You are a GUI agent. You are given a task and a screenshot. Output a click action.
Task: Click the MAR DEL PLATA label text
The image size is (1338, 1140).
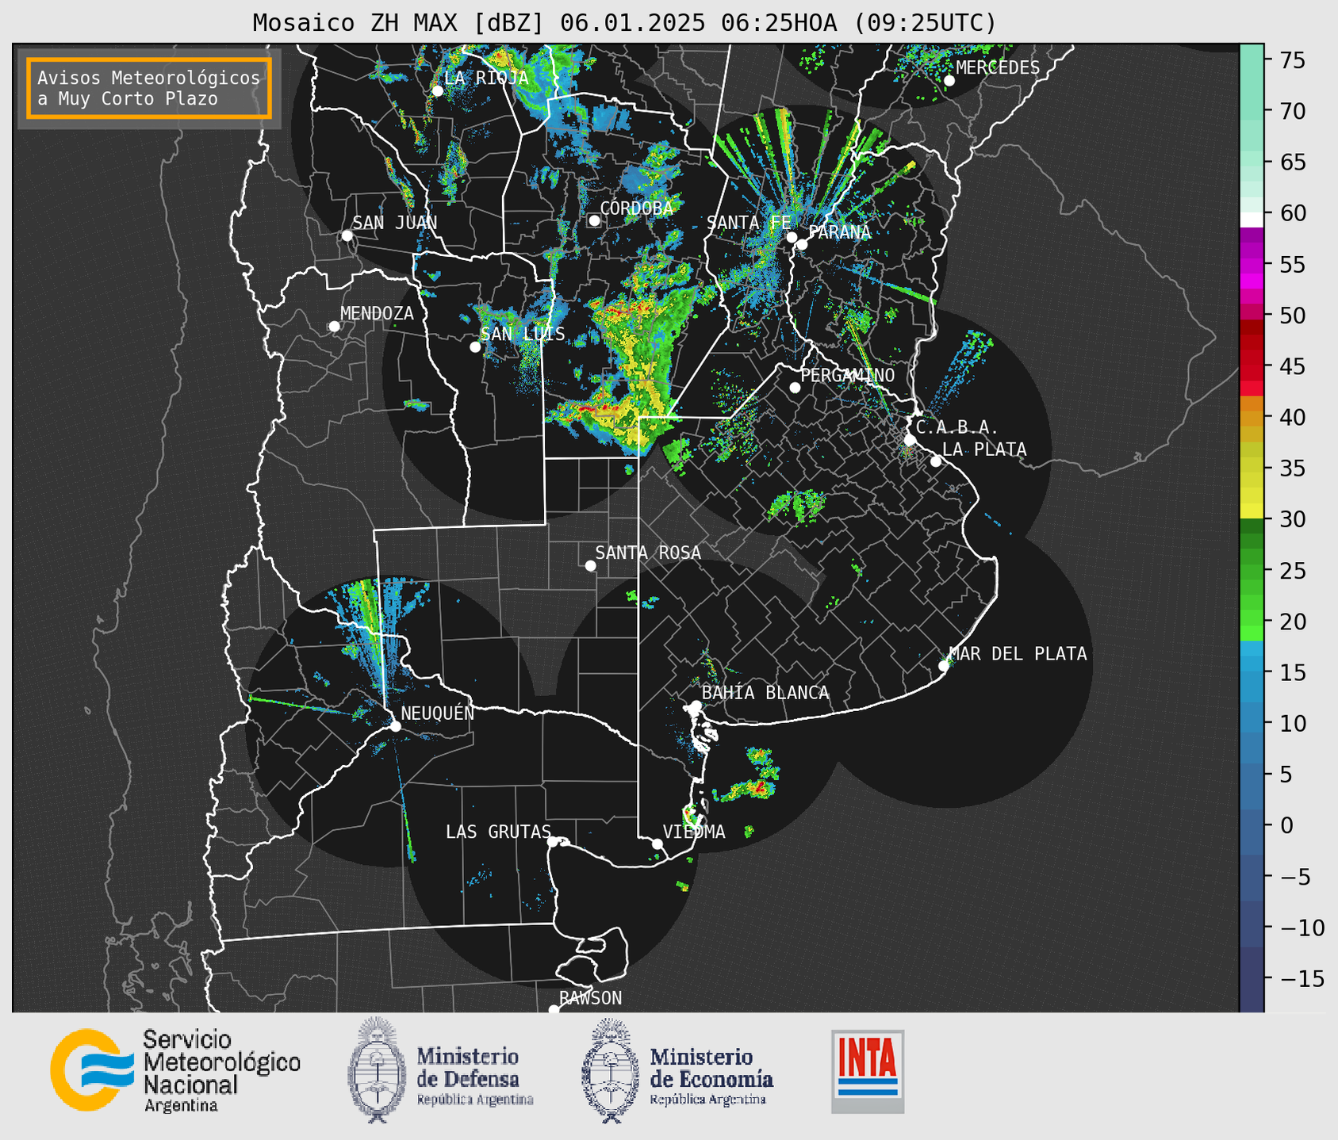coord(1018,654)
